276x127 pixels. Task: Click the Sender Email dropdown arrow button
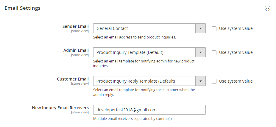(x=200, y=28)
